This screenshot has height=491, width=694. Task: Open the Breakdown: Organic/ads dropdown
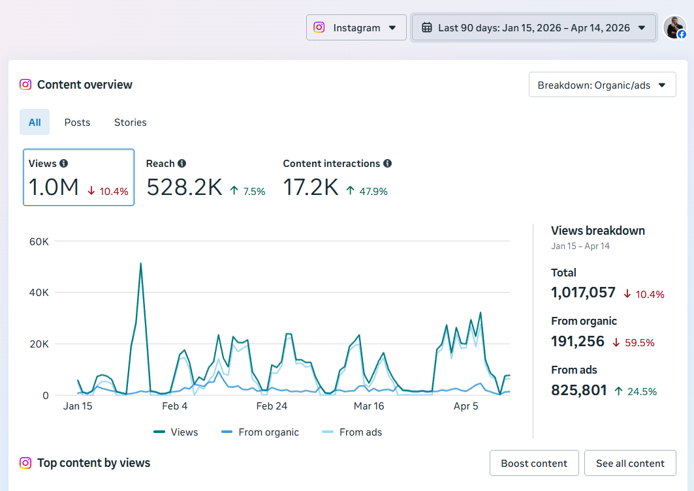click(601, 84)
